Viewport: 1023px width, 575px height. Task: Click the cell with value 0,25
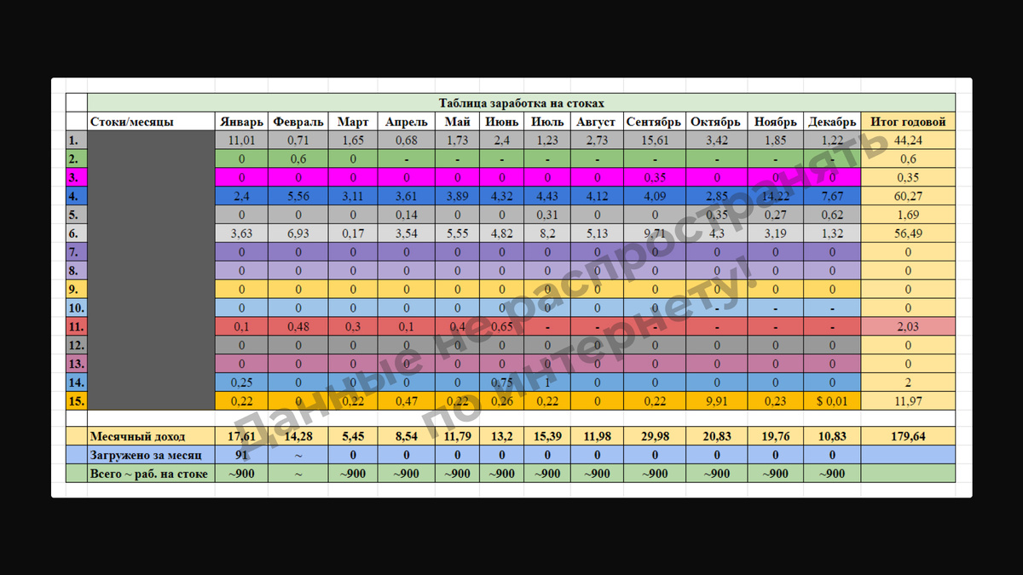point(241,382)
